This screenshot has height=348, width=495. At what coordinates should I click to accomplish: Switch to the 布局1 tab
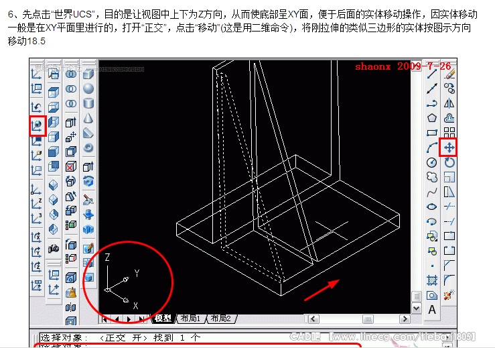coord(190,318)
